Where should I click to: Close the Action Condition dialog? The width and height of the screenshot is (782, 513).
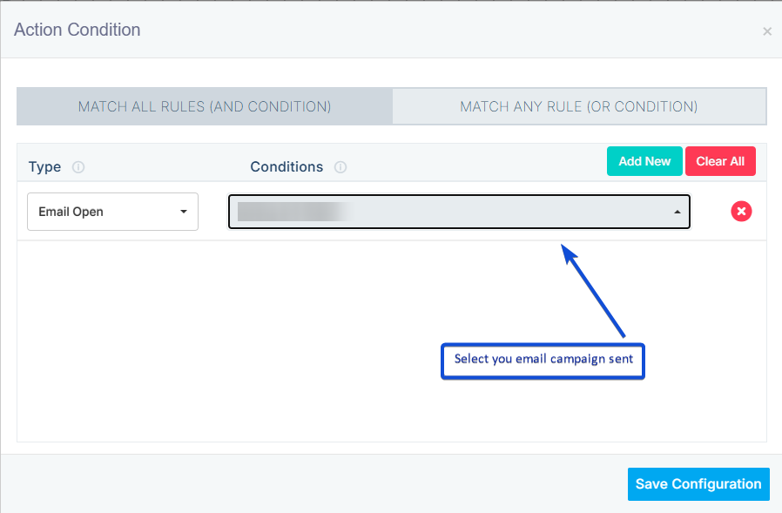coord(767,31)
